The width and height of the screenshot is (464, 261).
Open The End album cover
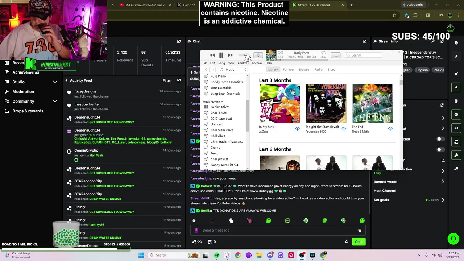[372, 104]
